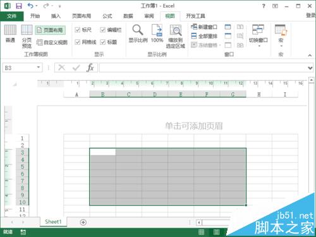Click the Normal view icon in status bar
This screenshot has width=316, height=237.
pos(201,232)
